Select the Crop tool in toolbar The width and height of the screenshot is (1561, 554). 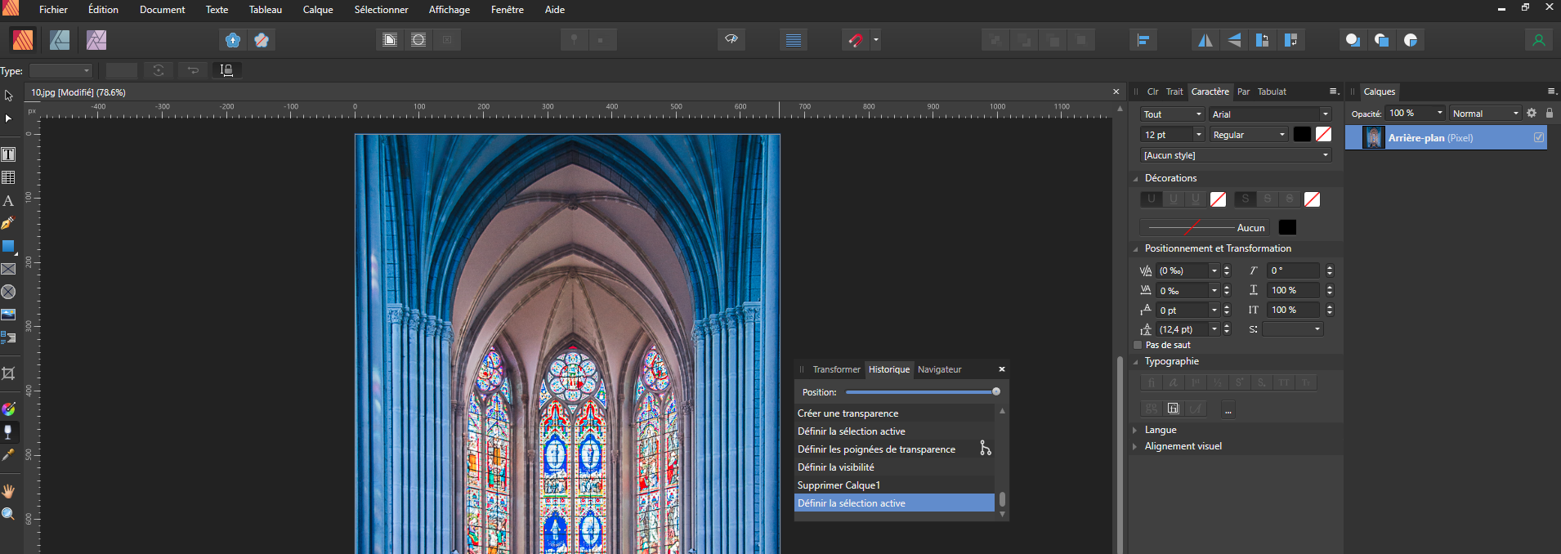pos(8,373)
